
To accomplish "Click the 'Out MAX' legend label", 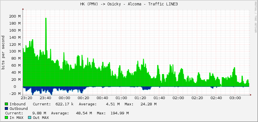I will pos(41,117).
